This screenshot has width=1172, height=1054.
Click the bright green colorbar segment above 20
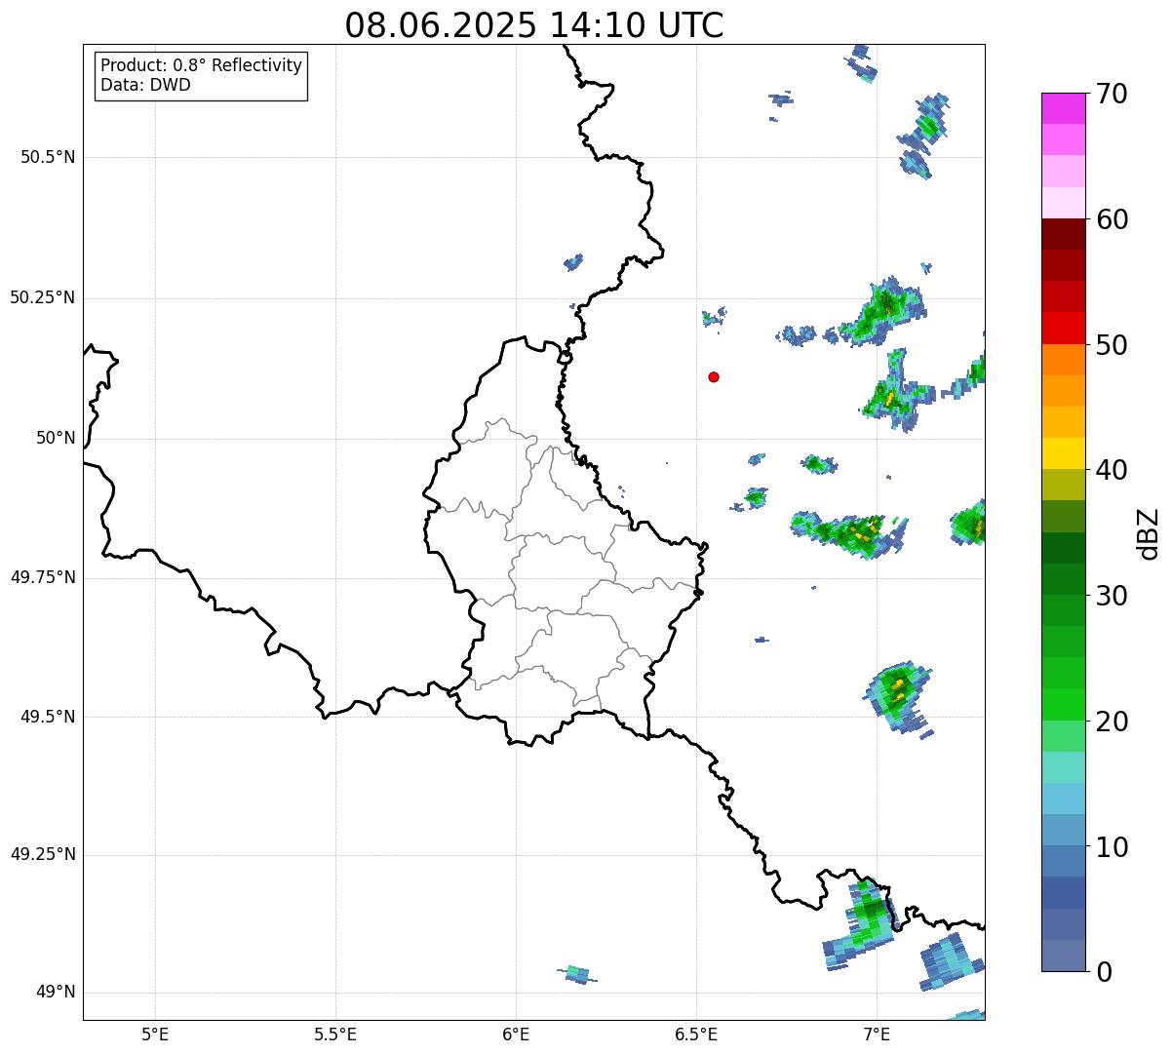[x=1063, y=705]
